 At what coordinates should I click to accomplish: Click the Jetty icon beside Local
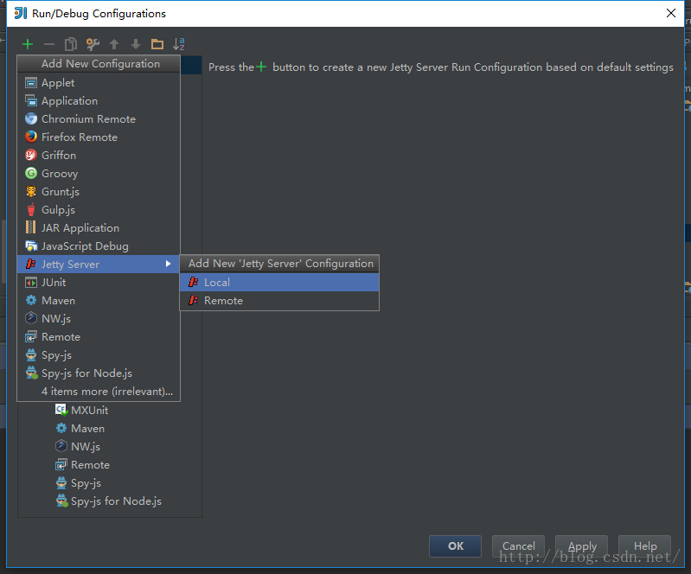pos(194,283)
